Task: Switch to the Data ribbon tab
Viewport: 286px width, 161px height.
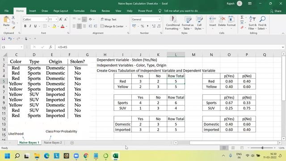Action: point(93,11)
